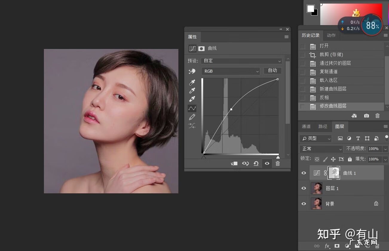Open the 正常 blend mode dropdown
This screenshot has height=251, width=389.
click(321, 149)
